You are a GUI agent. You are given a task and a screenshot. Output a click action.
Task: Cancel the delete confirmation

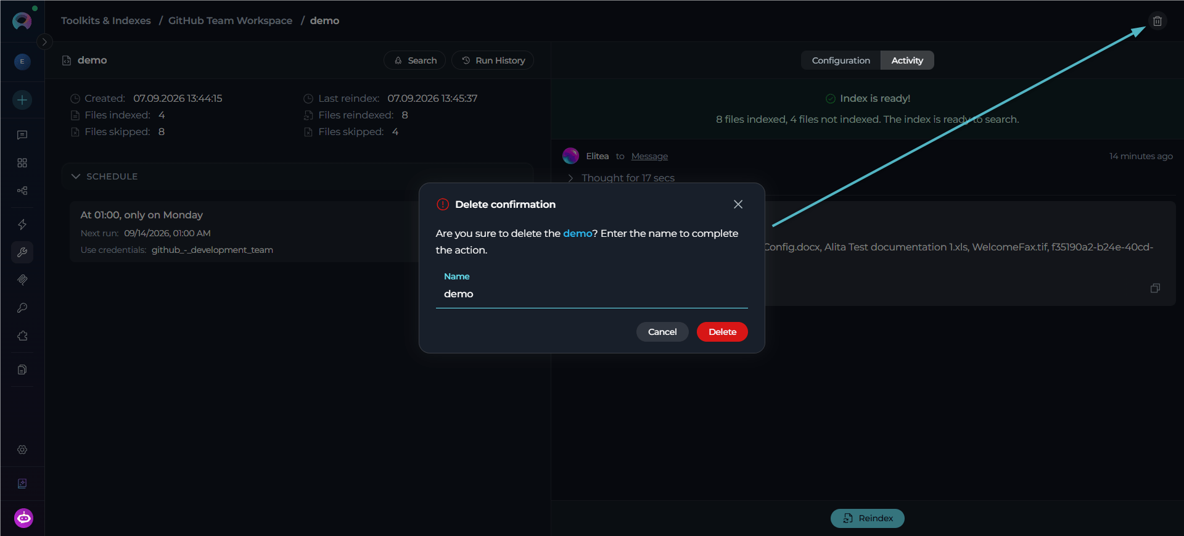click(x=662, y=332)
